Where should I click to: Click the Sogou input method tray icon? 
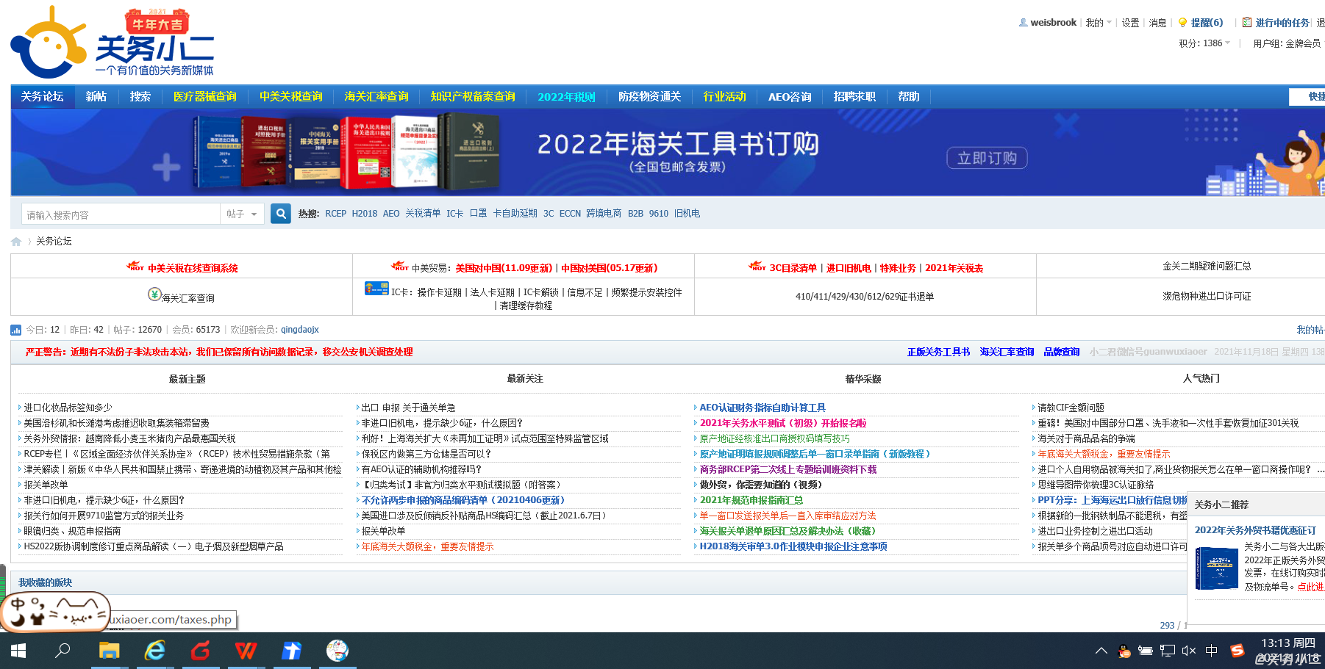[x=1237, y=651]
